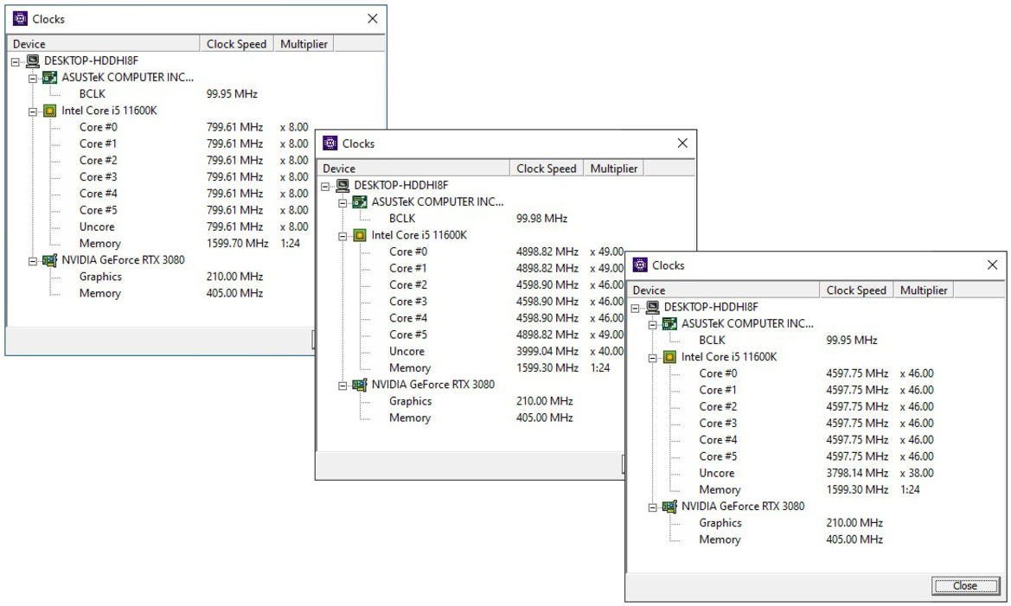Click the Close button in the front-right window

965,585
